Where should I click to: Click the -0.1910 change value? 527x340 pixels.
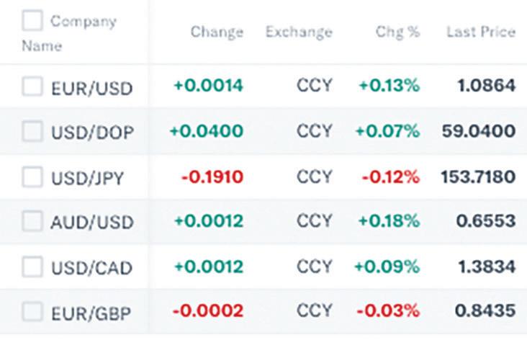pos(212,176)
